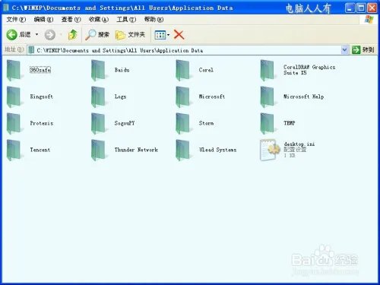Viewport: 380px width, 285px height.
Task: Open the Search pane
Action: click(97, 35)
